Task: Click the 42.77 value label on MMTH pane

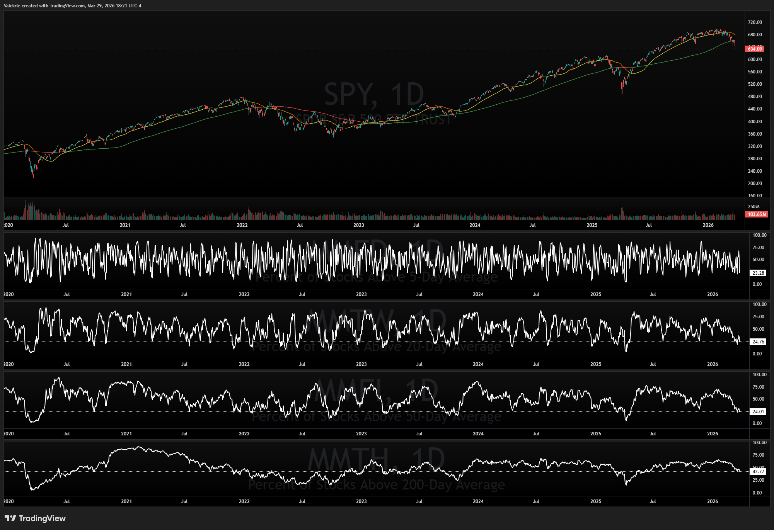Action: (758, 472)
